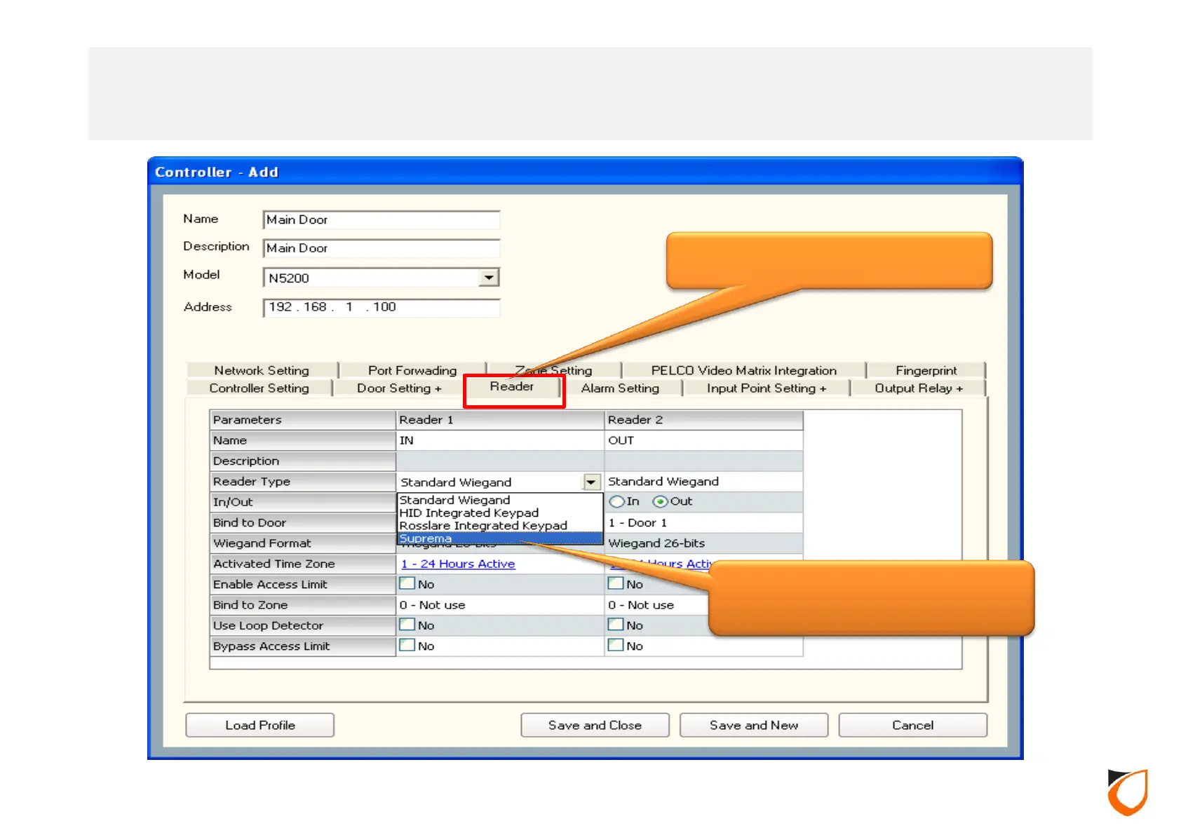
Task: Select Suprema from reader type list
Action: pyautogui.click(x=426, y=538)
